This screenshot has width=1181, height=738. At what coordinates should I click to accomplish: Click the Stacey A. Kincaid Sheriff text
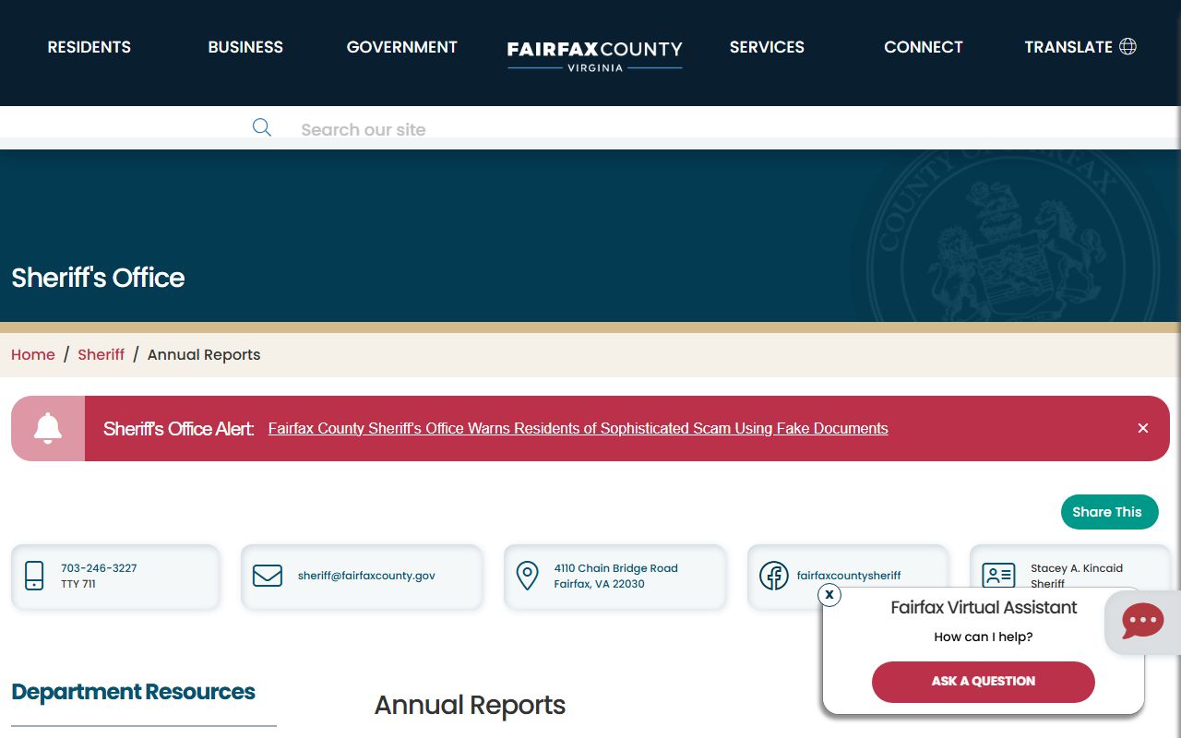(1077, 576)
